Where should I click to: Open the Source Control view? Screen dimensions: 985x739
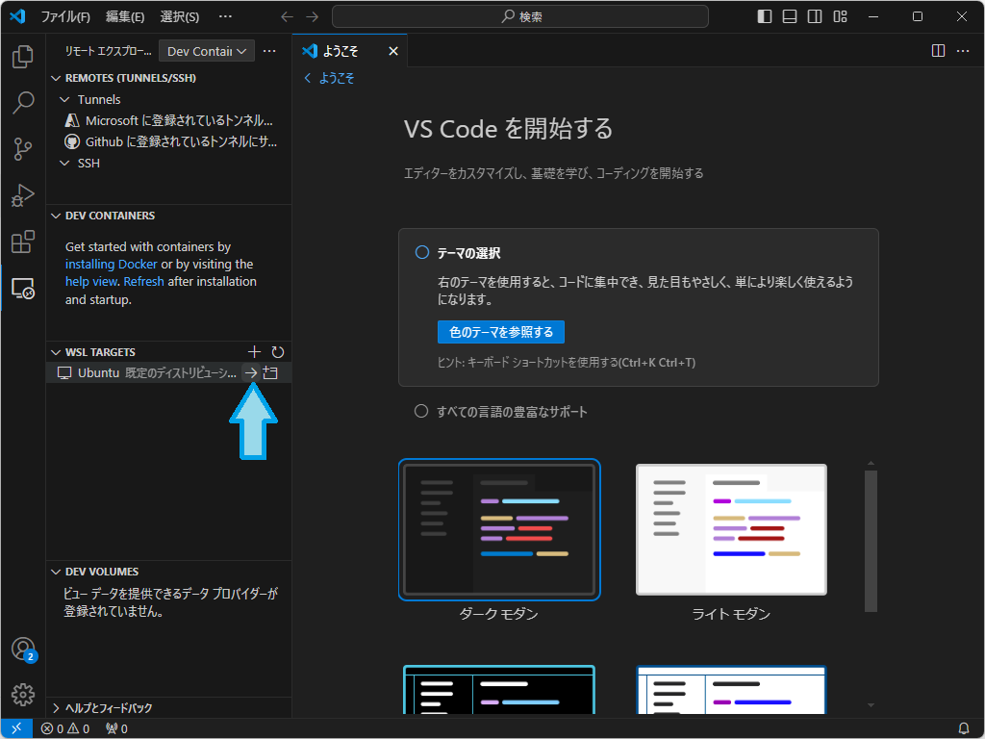tap(23, 149)
